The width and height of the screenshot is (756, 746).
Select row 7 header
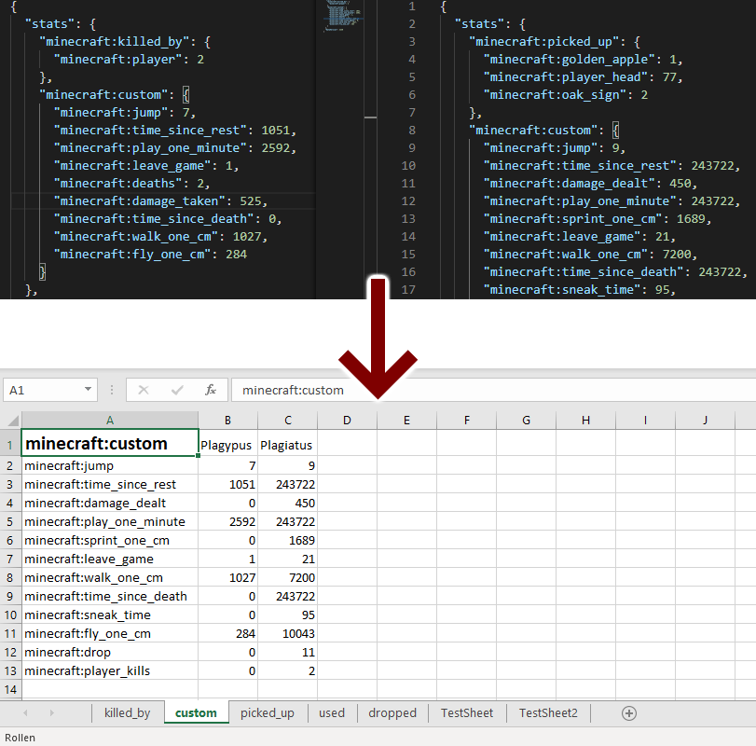(x=10, y=559)
